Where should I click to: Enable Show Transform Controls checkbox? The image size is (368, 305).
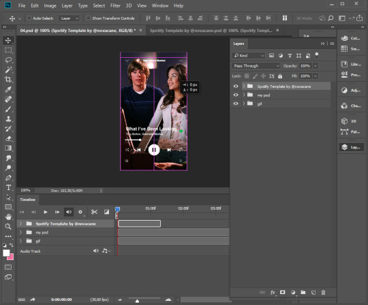pos(88,18)
